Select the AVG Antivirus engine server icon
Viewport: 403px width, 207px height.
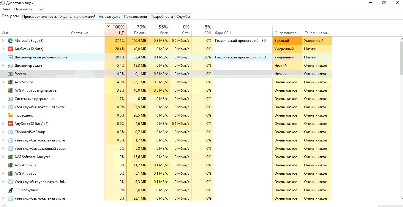(10, 90)
